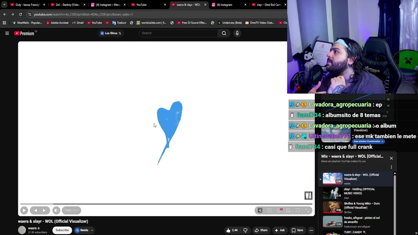Go back in the browser
Screen dimensions: 418x235
(5, 14)
